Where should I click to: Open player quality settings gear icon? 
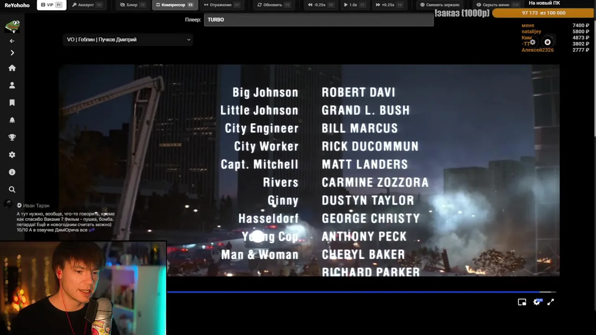536,302
